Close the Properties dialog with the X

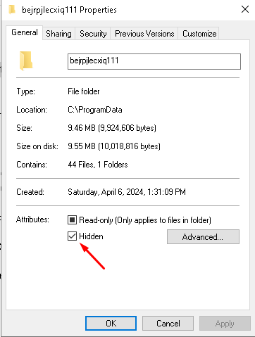245,9
